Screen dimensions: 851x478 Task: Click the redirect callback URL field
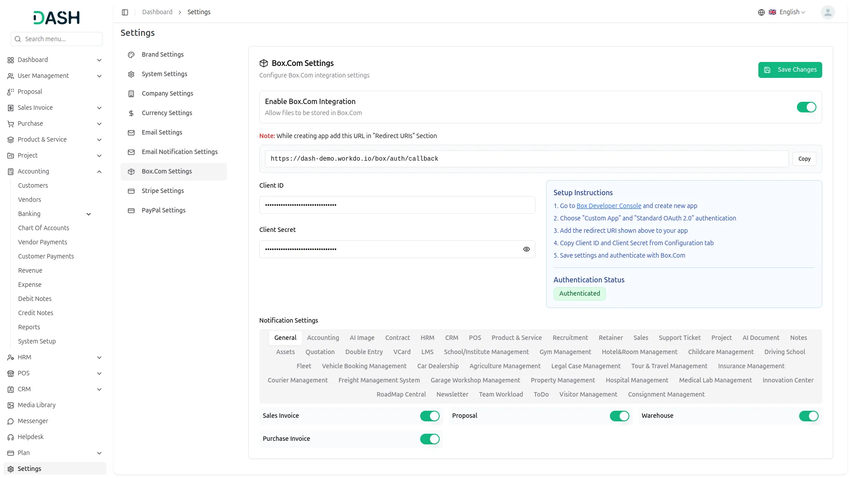(527, 159)
